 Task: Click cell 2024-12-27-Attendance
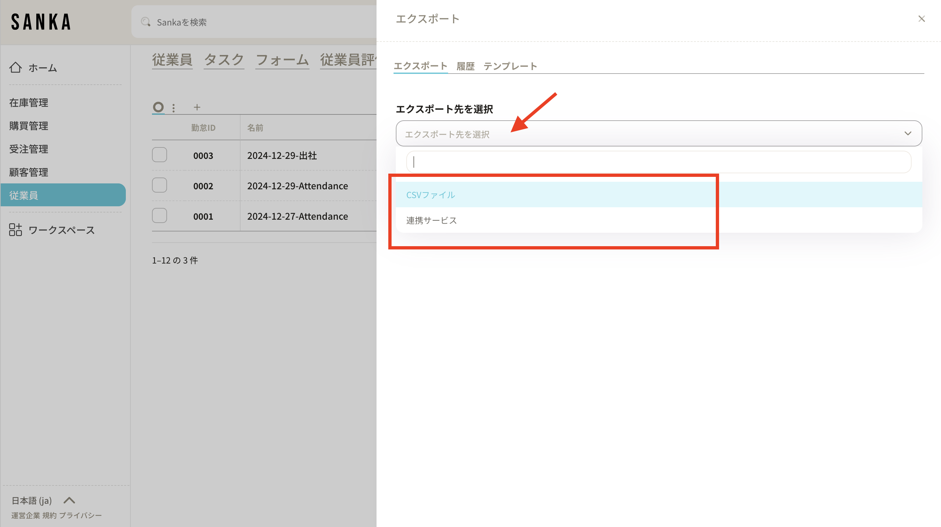pyautogui.click(x=297, y=216)
